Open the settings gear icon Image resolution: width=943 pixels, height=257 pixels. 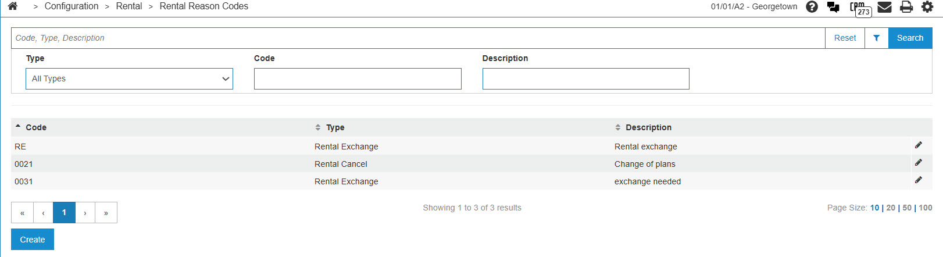click(927, 7)
